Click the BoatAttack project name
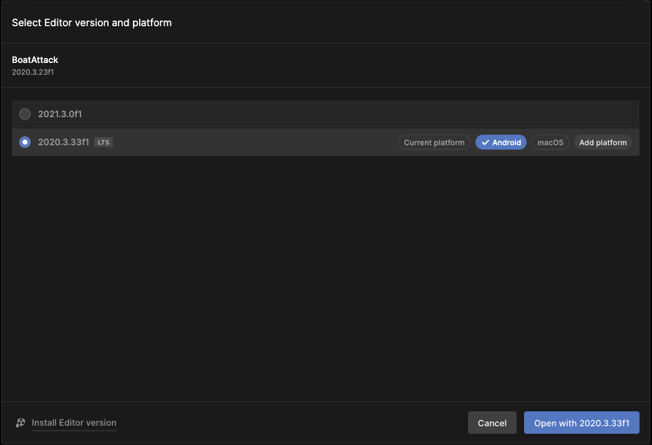 coord(35,60)
